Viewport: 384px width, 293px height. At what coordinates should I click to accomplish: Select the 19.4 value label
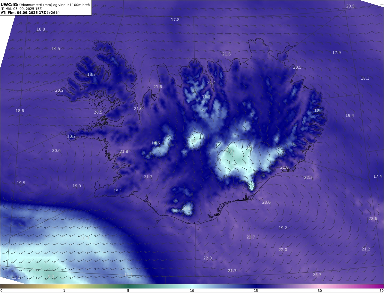pyautogui.click(x=350, y=116)
